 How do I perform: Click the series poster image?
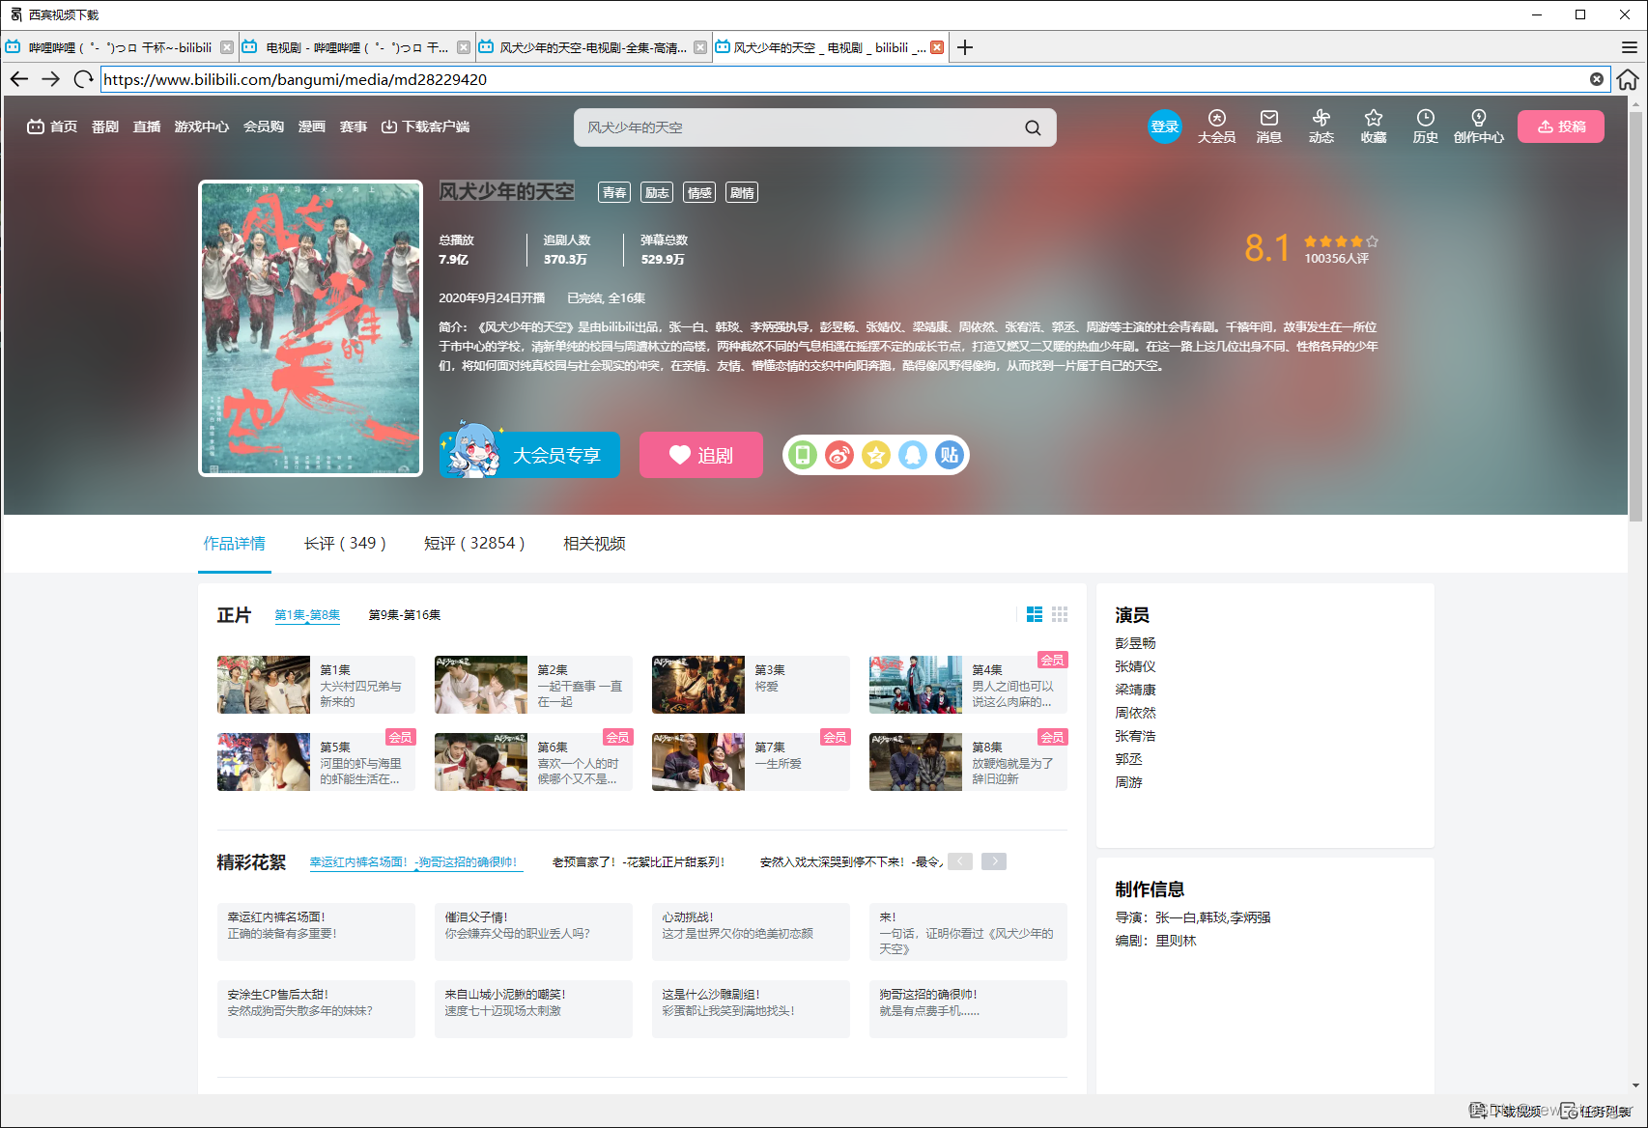click(x=311, y=328)
